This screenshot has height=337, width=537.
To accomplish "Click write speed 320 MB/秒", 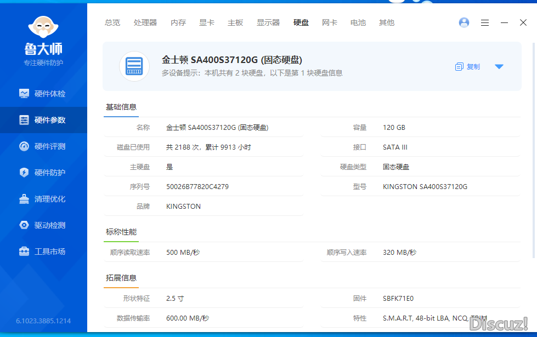I will [x=399, y=253].
